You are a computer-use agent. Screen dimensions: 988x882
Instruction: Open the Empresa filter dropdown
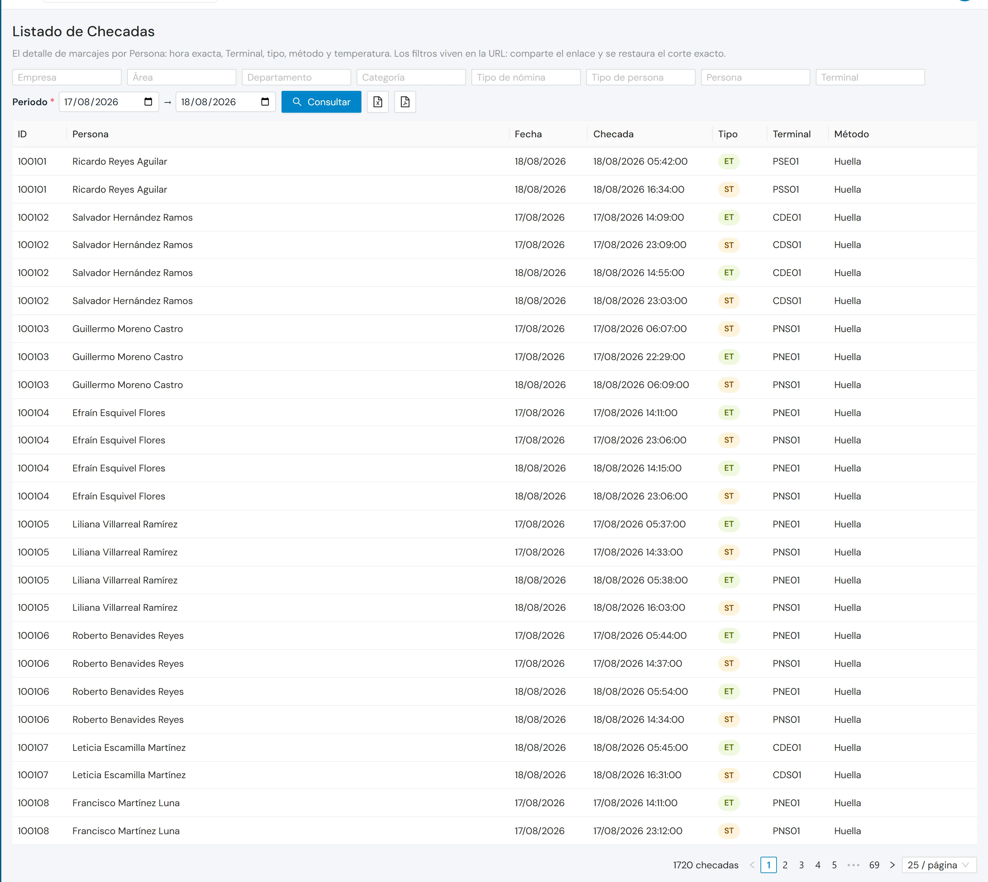[67, 77]
